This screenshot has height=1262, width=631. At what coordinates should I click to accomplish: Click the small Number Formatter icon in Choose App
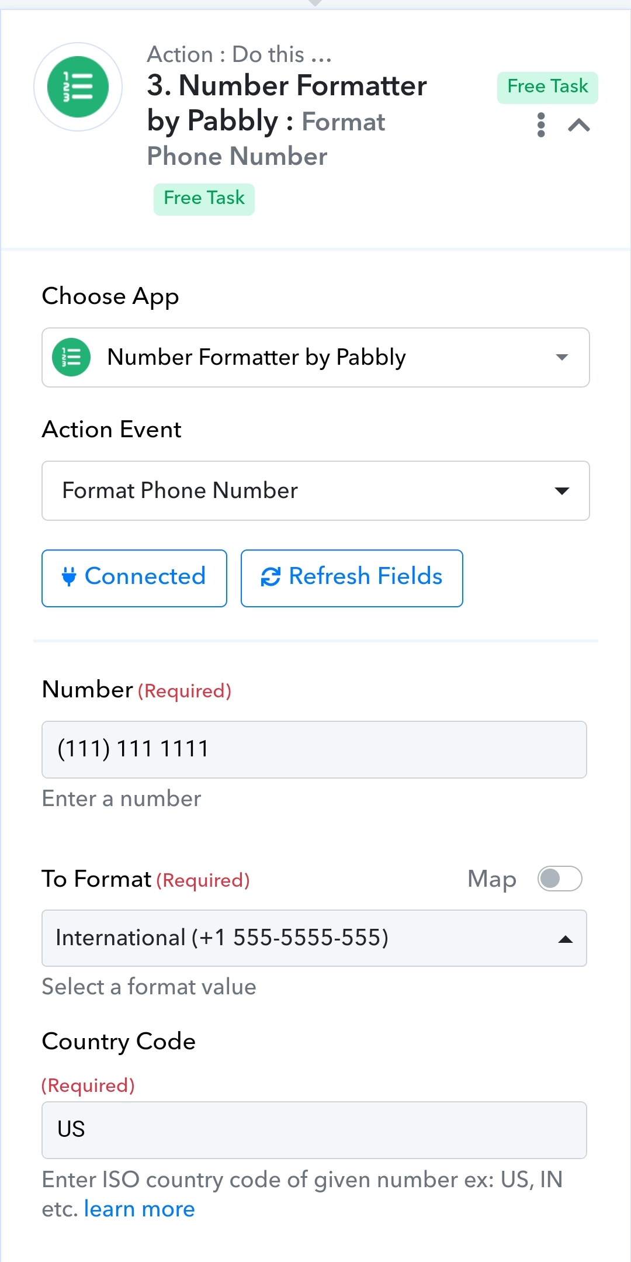[x=71, y=357]
